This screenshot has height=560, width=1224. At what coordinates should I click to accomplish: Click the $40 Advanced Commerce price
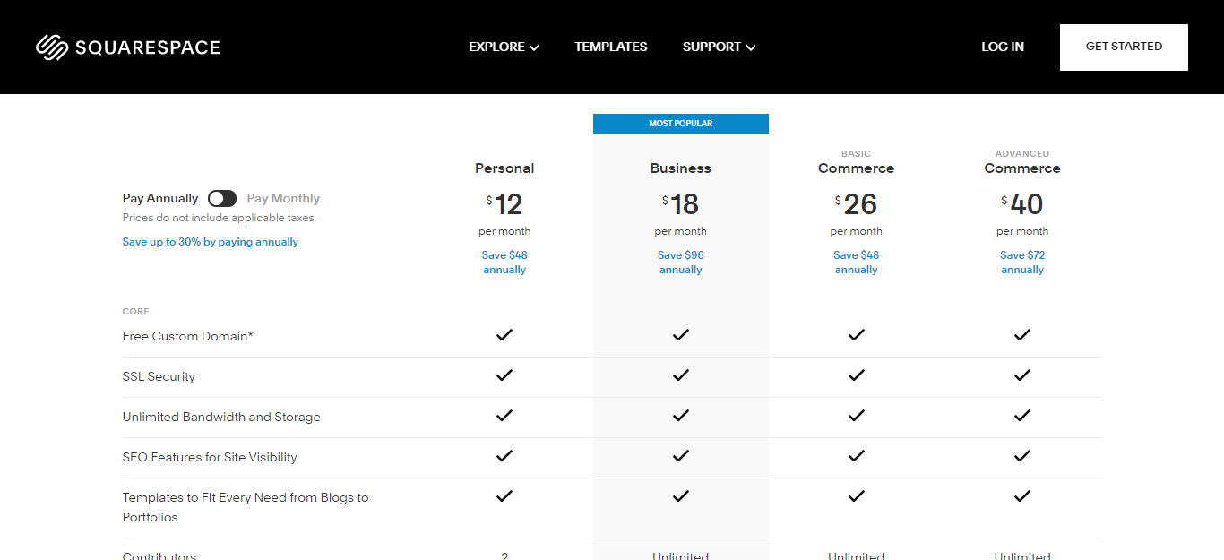pyautogui.click(x=1022, y=204)
